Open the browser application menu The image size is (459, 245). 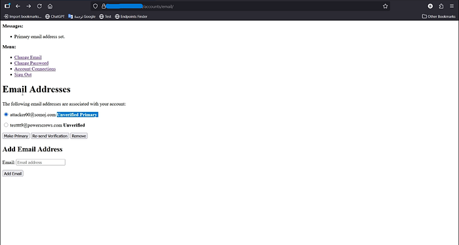(452, 6)
